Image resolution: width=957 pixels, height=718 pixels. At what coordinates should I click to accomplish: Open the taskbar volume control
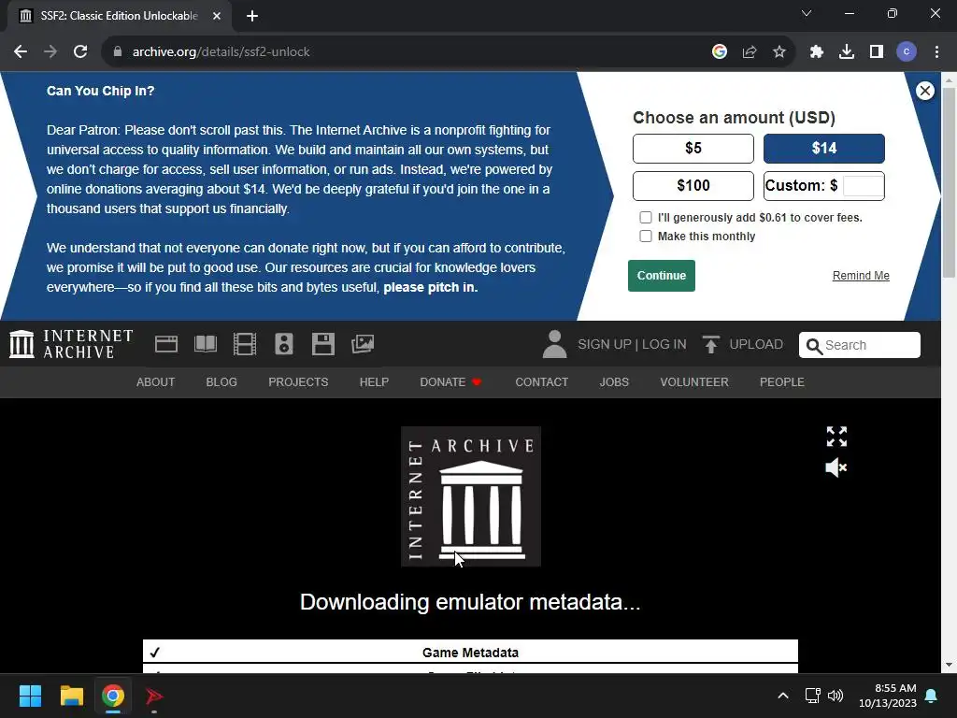point(836,696)
